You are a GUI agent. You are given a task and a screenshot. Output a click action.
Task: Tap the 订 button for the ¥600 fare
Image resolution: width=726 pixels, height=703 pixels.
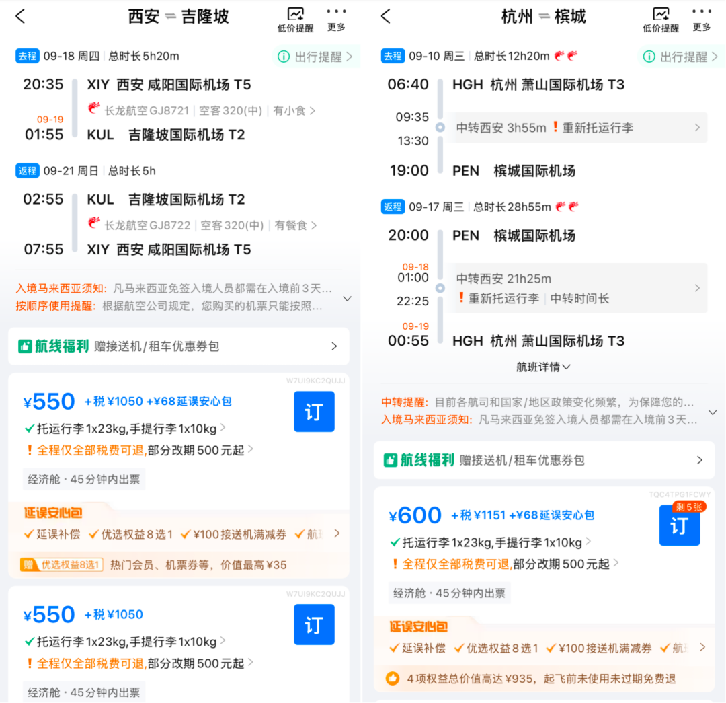tap(679, 525)
